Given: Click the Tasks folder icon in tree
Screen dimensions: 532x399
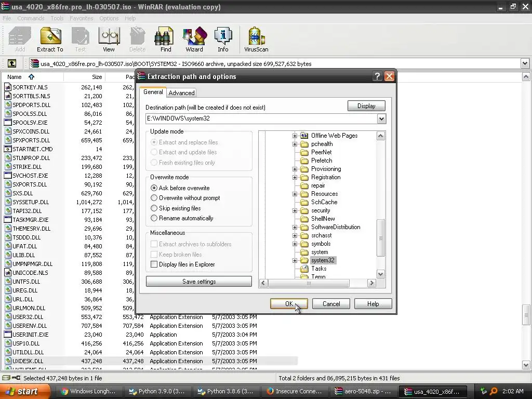Looking at the screenshot, I should pos(304,269).
